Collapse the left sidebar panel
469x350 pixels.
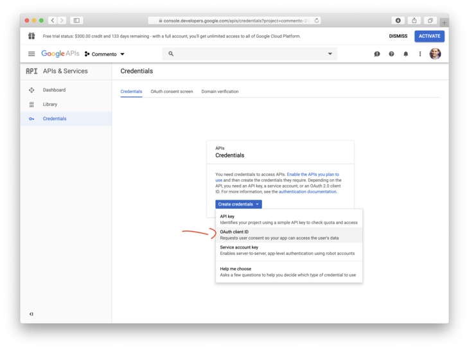coord(31,314)
